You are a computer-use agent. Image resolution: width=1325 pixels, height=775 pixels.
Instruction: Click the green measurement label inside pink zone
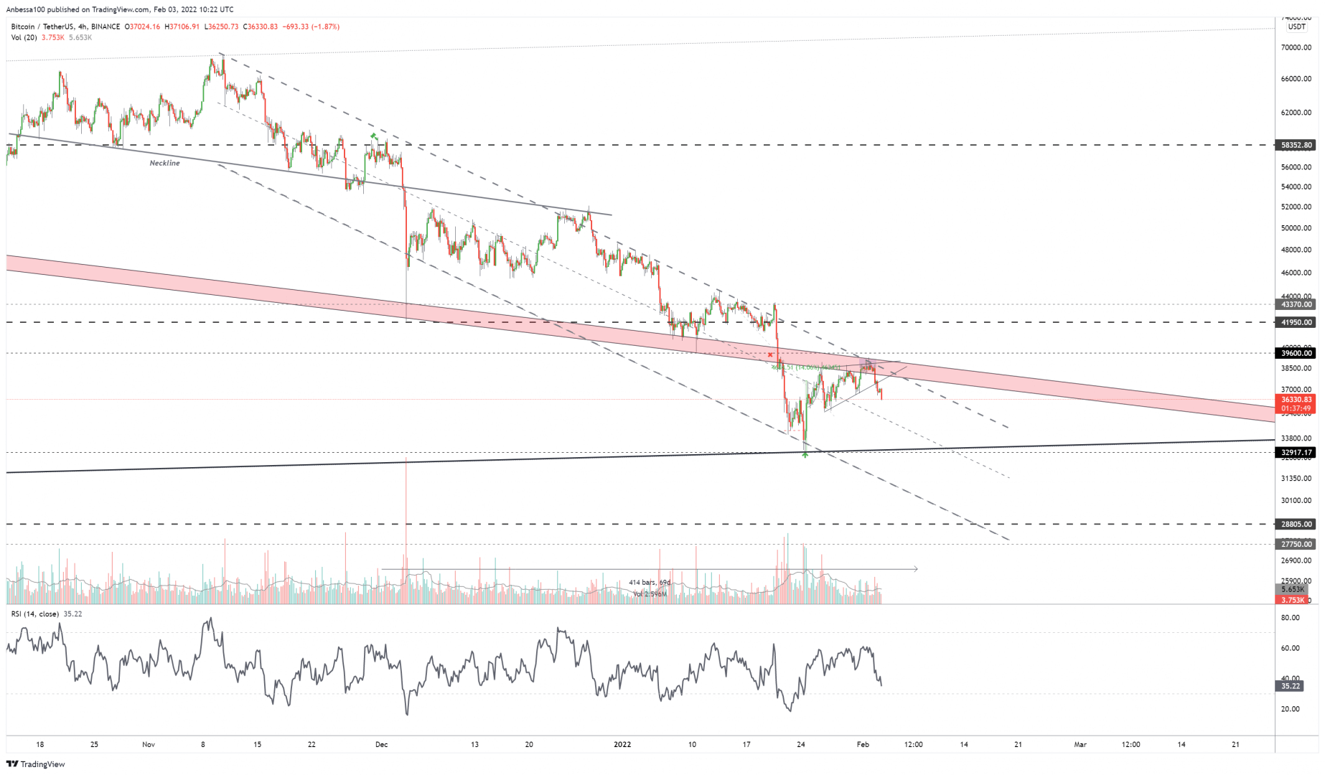805,367
